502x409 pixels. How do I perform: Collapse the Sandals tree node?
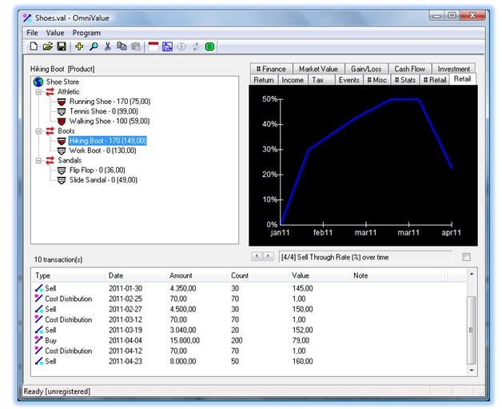click(x=38, y=160)
